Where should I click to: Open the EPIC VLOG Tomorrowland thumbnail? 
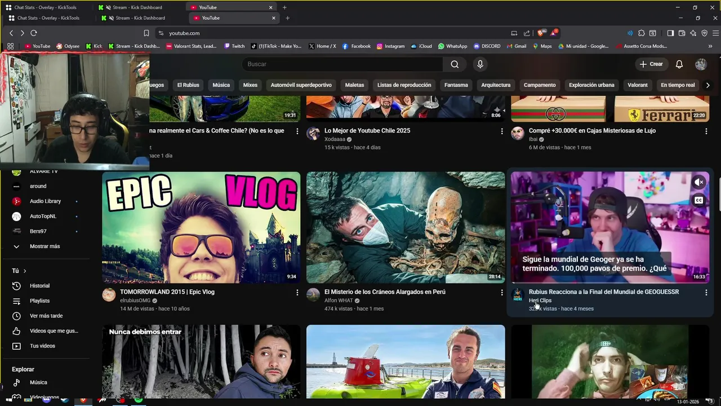coord(201,227)
